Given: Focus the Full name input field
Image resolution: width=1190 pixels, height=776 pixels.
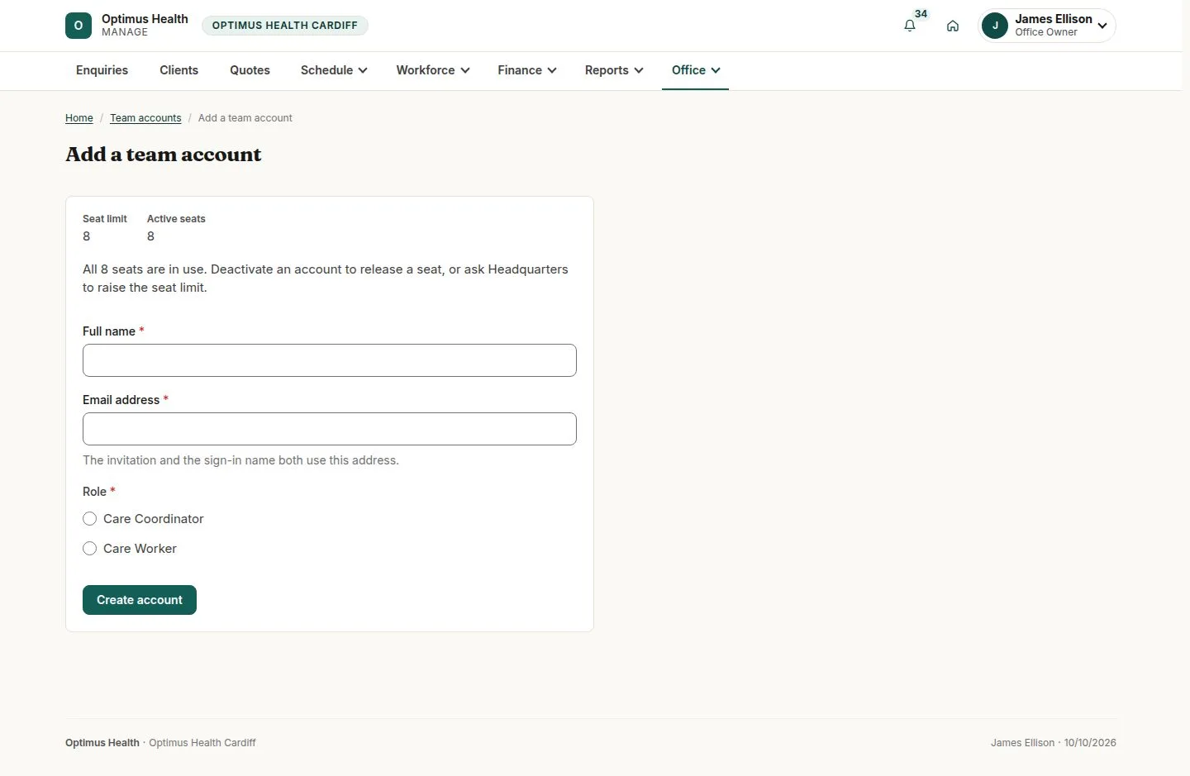Looking at the screenshot, I should point(330,360).
